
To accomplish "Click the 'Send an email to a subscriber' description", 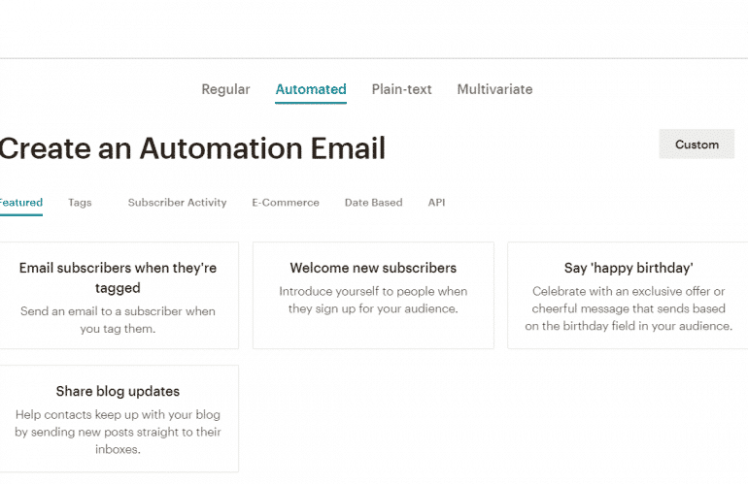I will [x=118, y=320].
